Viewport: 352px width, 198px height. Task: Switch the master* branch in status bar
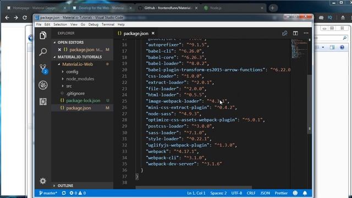[x=48, y=193]
